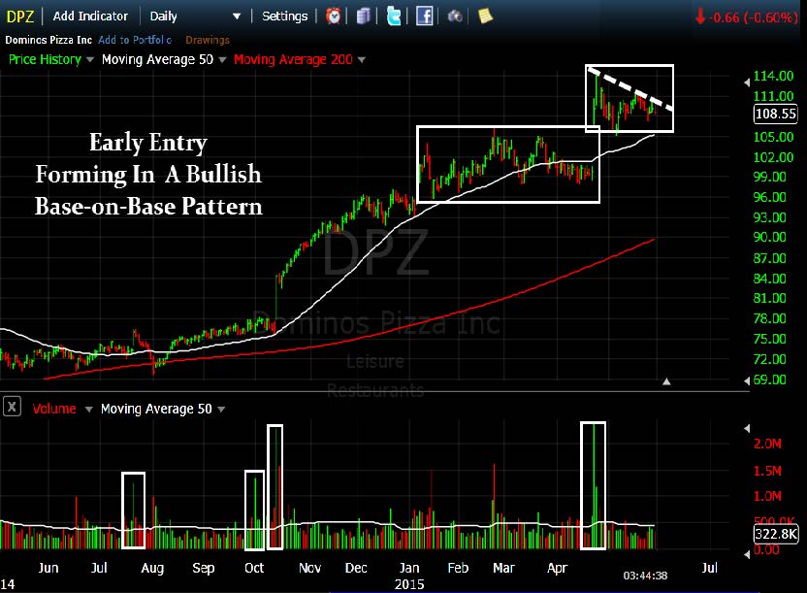Click the arrow at top of volume axis
Screen dimensions: 807x593
coord(747,428)
